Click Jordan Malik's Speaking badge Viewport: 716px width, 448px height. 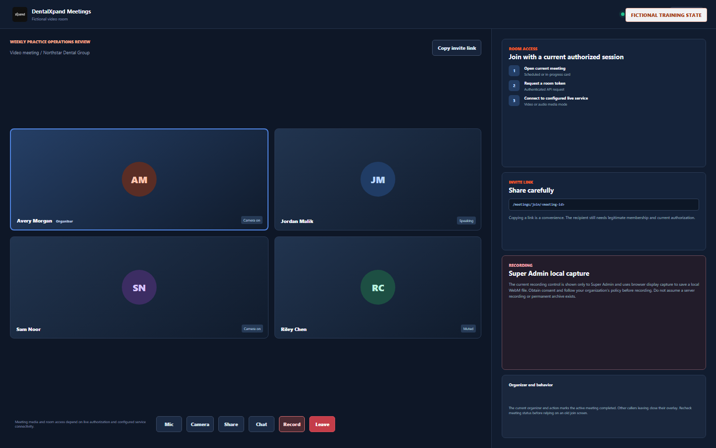point(466,221)
